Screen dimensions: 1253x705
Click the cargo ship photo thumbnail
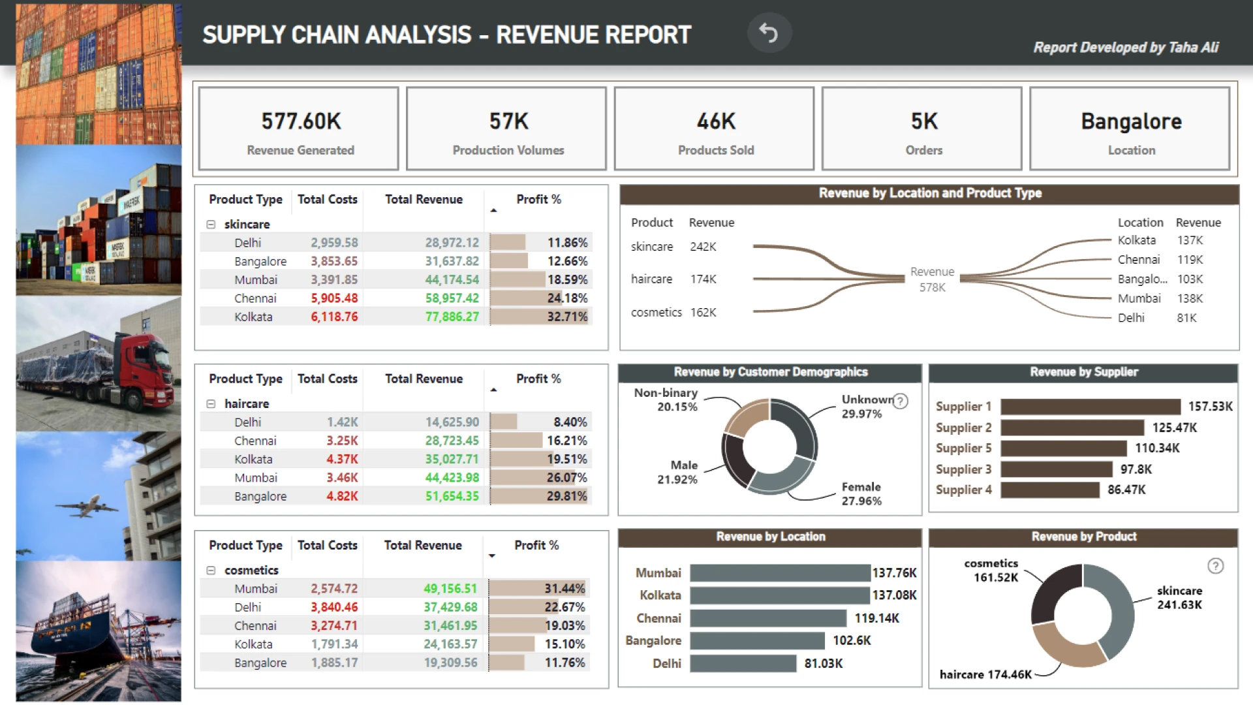pos(99,631)
